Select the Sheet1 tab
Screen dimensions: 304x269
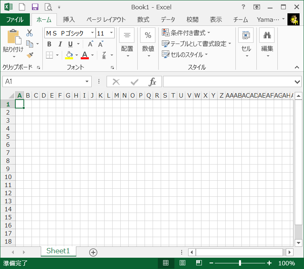58,251
